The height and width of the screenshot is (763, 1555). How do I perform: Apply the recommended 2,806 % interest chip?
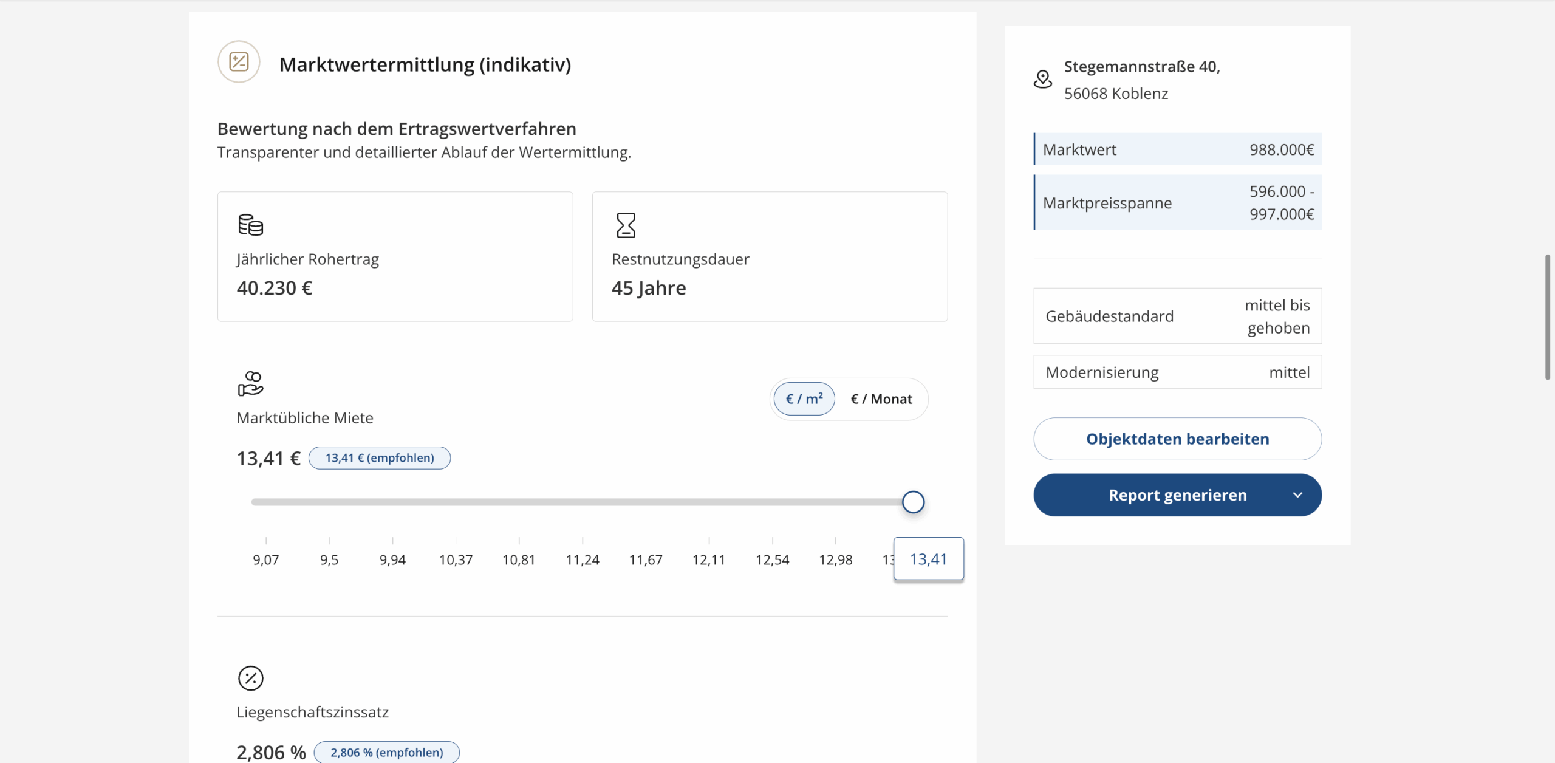pos(387,752)
